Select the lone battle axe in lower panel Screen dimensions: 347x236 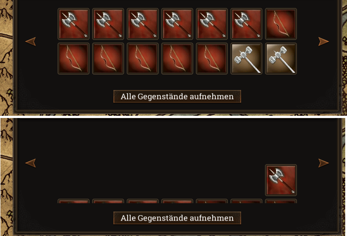[x=281, y=180]
